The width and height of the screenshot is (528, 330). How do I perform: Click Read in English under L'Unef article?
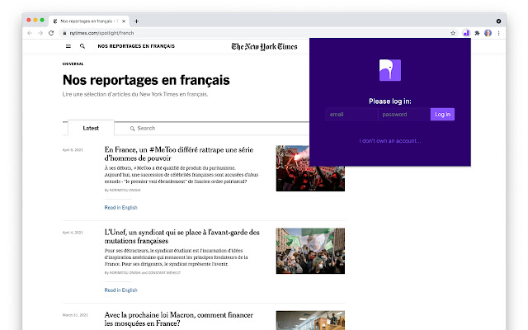click(121, 290)
